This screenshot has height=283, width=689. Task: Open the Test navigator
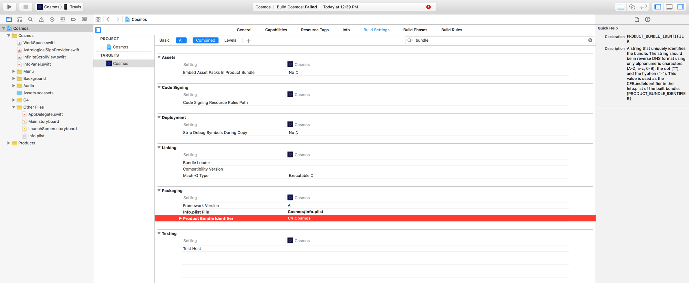pos(52,20)
